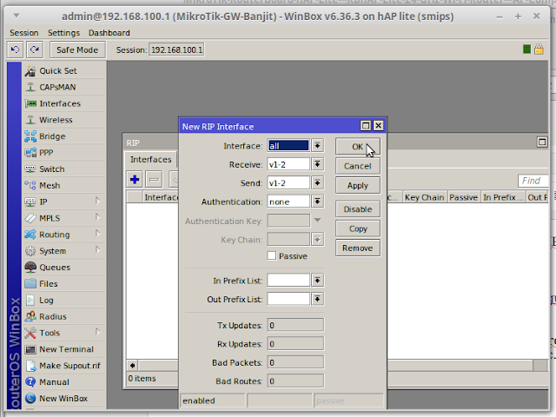Click RIP list scroll-left arrow

[132, 366]
